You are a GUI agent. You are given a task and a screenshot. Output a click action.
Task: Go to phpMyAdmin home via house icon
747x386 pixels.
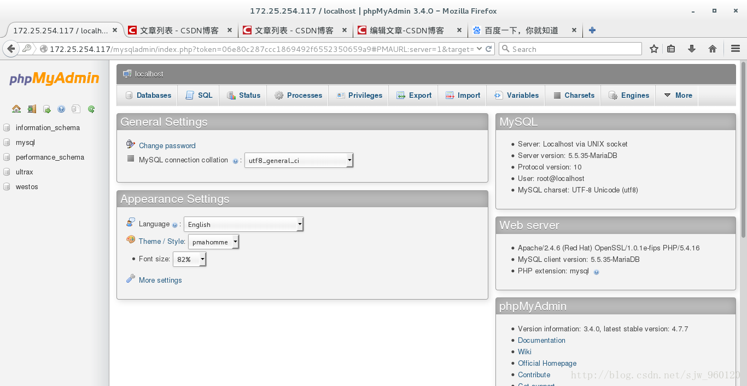(x=16, y=109)
